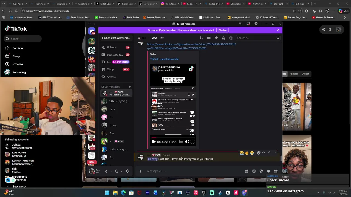351x197 pixels.
Task: Open more options on YUMI's message
Action: tap(274, 153)
